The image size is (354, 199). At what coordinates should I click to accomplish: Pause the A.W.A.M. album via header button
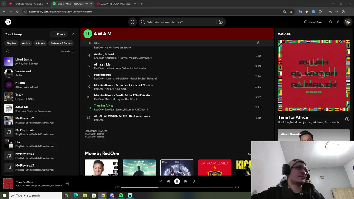coord(88,34)
